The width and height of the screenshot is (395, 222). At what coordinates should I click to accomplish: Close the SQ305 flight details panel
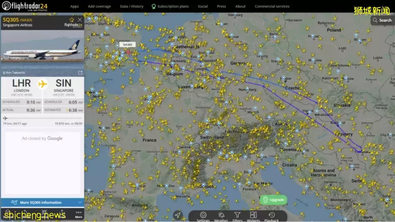click(x=80, y=20)
